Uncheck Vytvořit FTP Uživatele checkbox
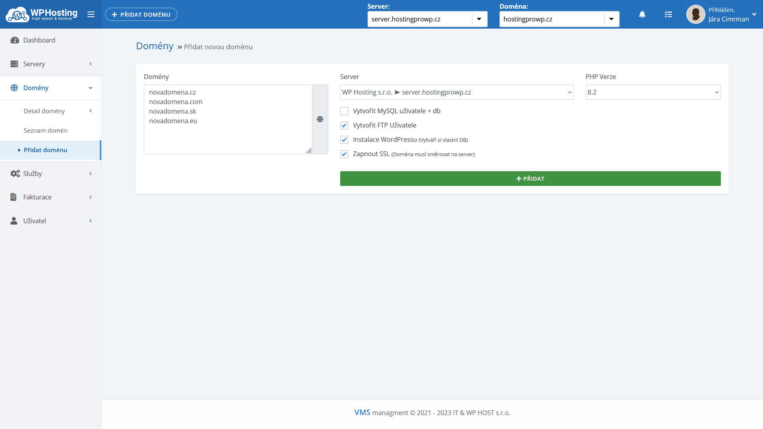This screenshot has width=763, height=429. [344, 126]
